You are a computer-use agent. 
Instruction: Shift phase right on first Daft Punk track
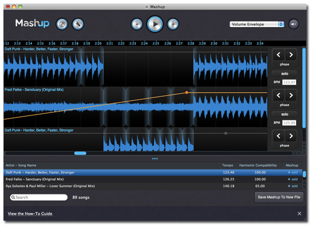(x=291, y=55)
